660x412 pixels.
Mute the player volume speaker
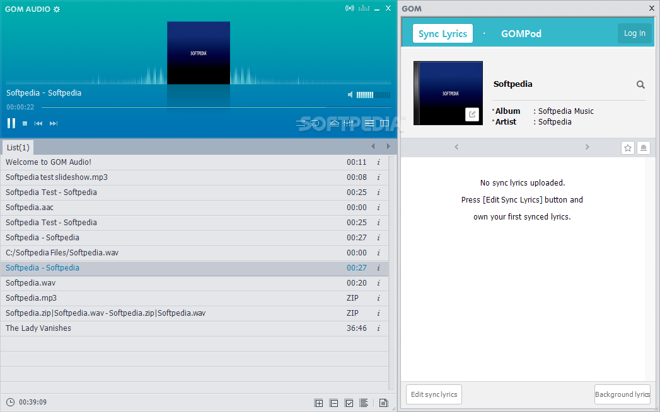[351, 95]
